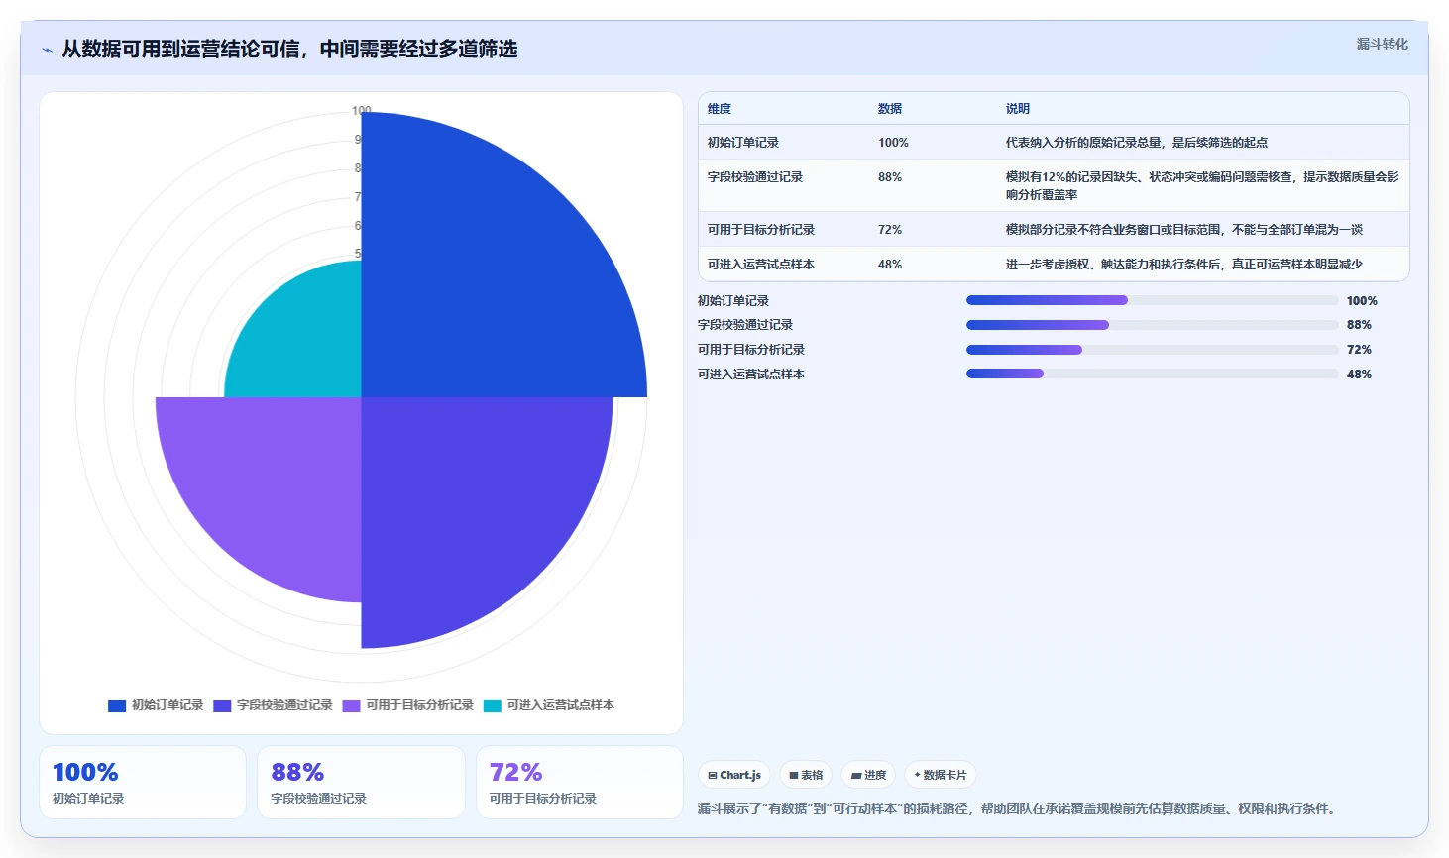Click the 初始订单记录 progress list label
This screenshot has width=1449, height=858.
pos(733,301)
